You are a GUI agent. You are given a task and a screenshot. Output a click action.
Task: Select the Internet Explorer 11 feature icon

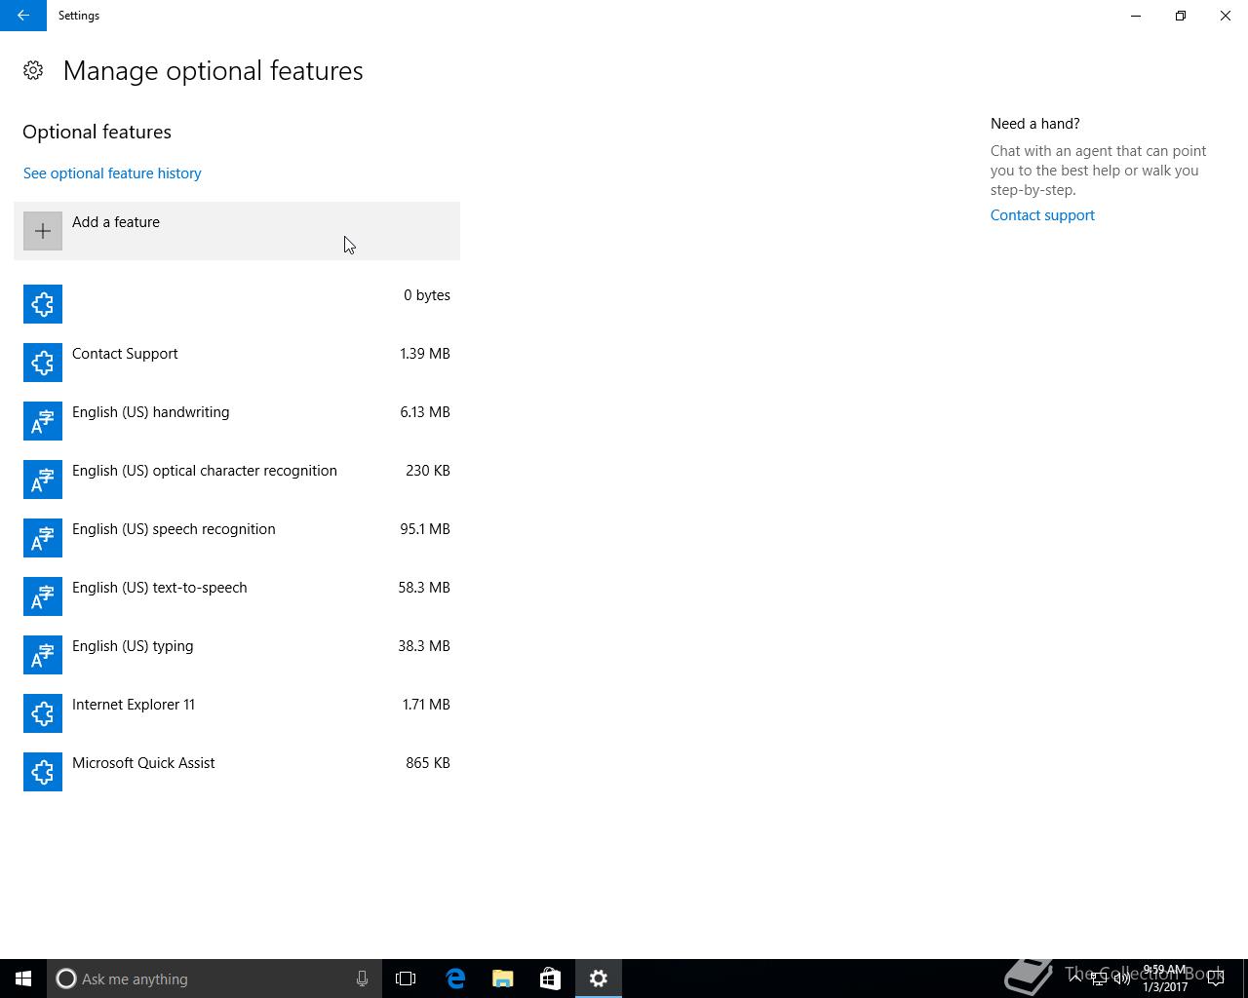[43, 713]
